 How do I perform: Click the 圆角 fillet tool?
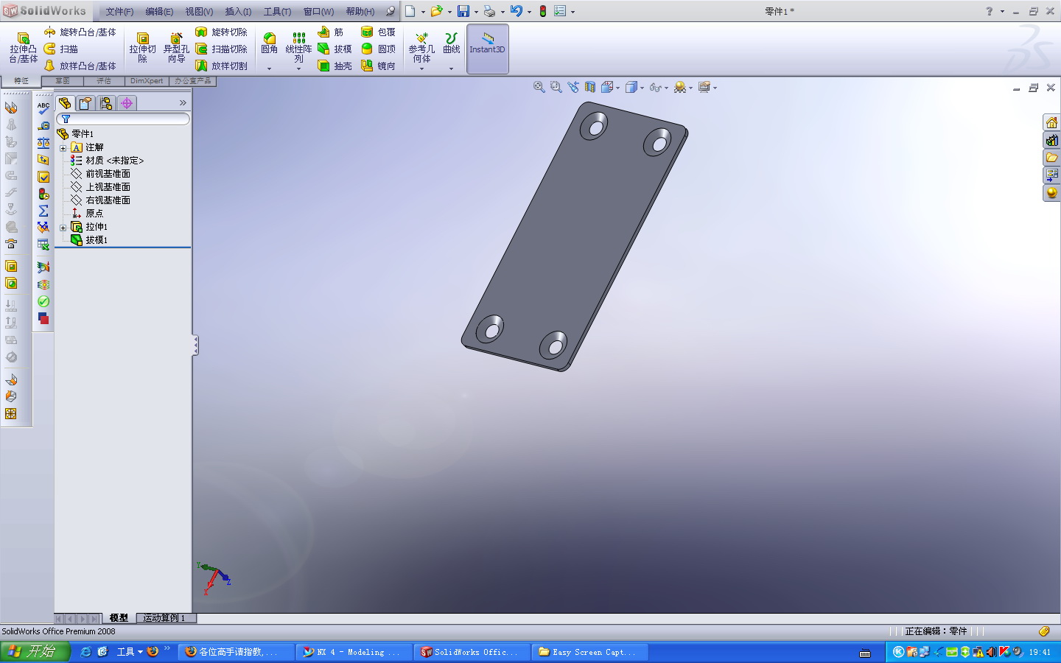pyautogui.click(x=269, y=44)
